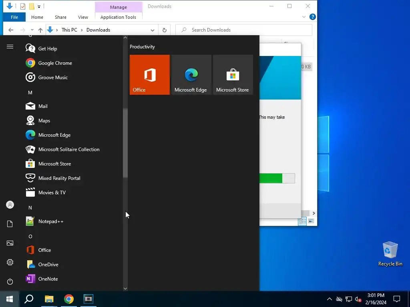Click Explorer's Up one level arrow
This screenshot has height=307, width=410.
[x=40, y=30]
